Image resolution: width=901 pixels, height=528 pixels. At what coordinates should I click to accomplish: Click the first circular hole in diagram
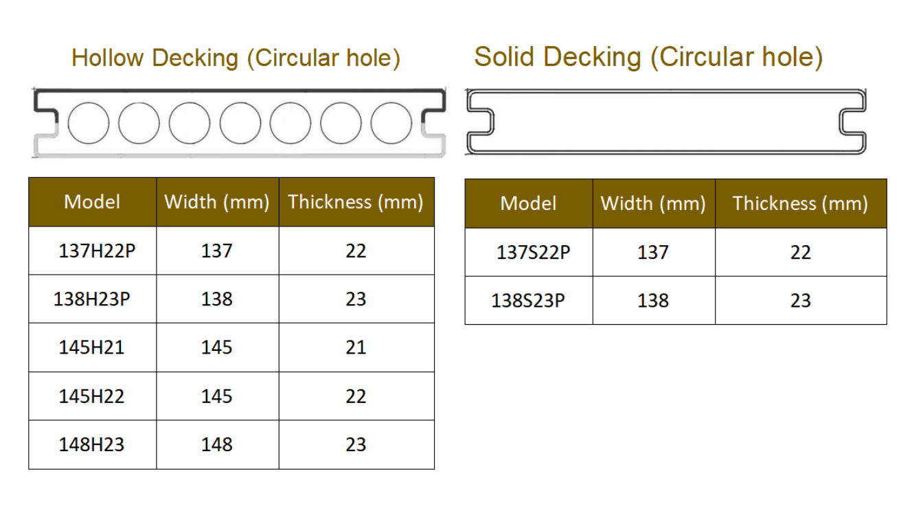click(89, 123)
